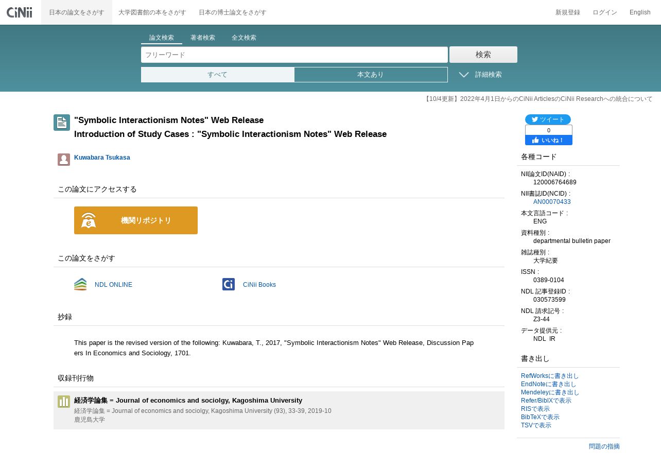The width and height of the screenshot is (661, 467).
Task: Open the 日本の博士論文をさがす tab
Action: click(233, 12)
